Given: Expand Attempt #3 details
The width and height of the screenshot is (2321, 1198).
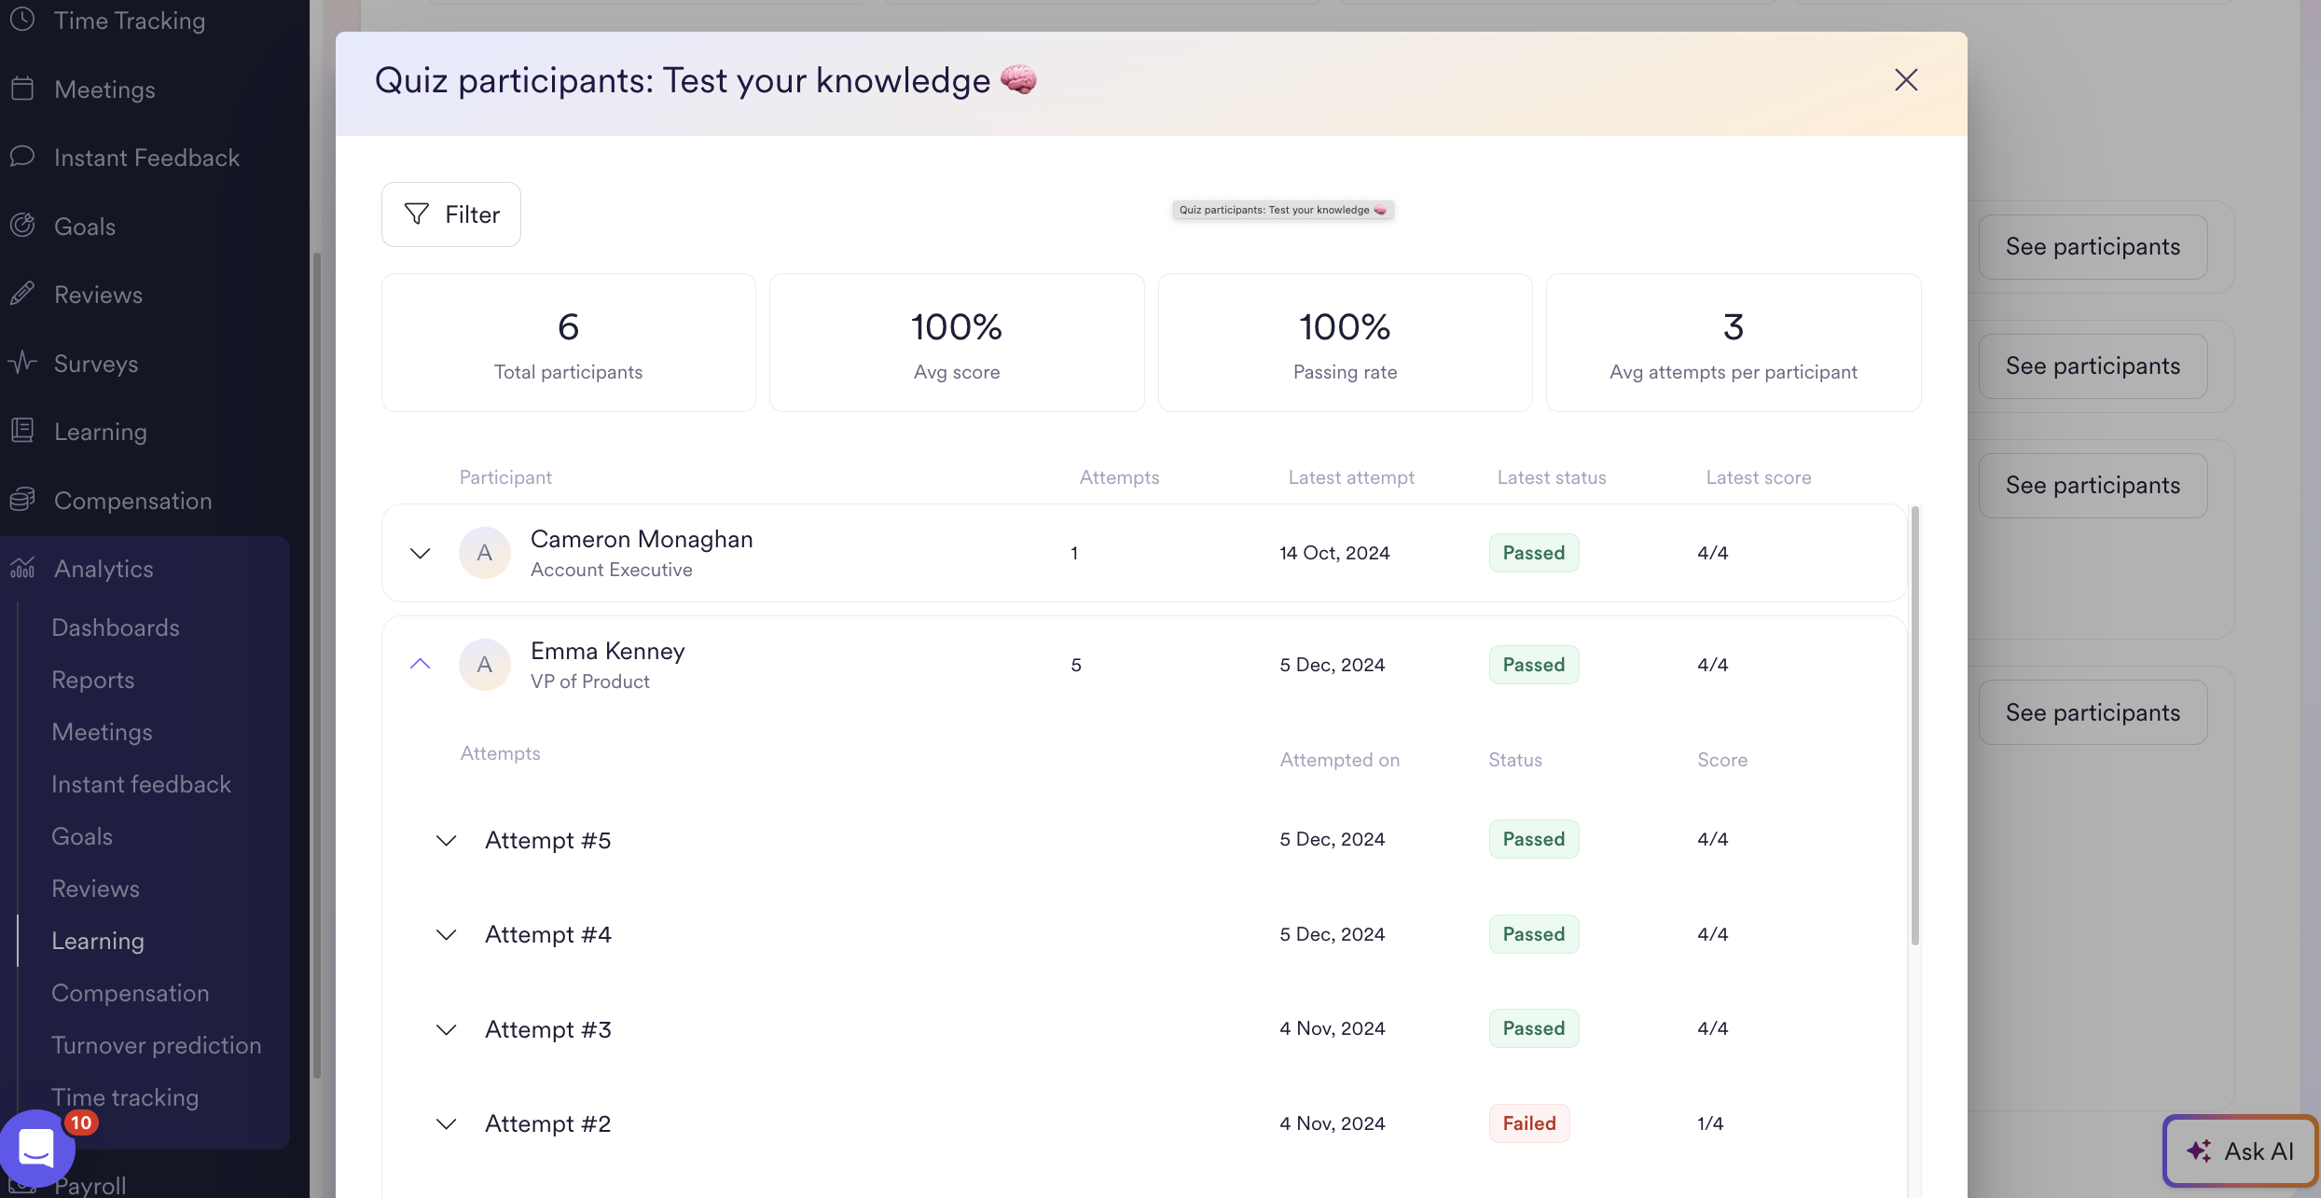Looking at the screenshot, I should (x=447, y=1029).
